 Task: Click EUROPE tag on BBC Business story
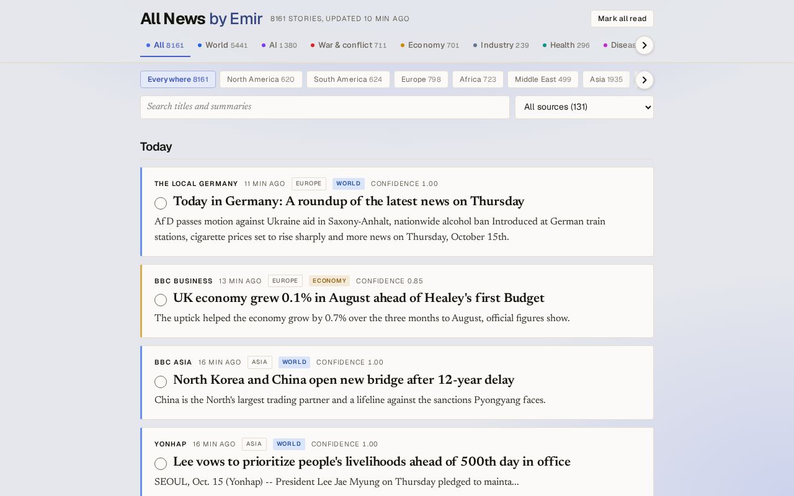285,281
